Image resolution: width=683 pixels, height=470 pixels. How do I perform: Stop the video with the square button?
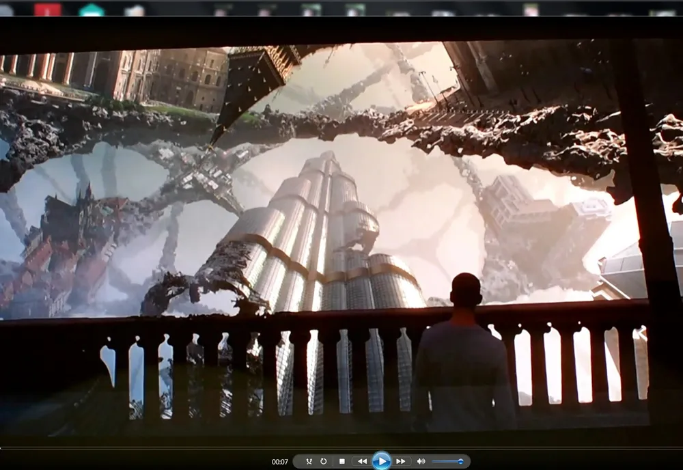tap(342, 461)
